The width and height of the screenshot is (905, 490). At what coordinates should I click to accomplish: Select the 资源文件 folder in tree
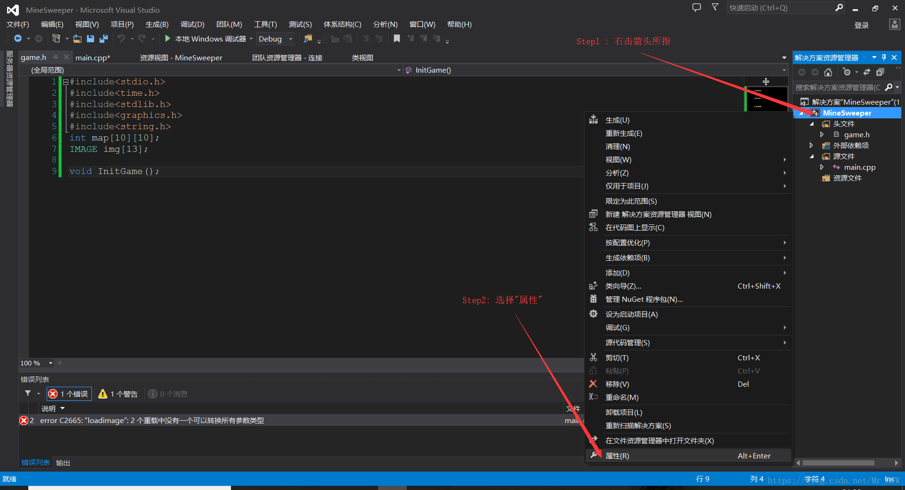847,178
